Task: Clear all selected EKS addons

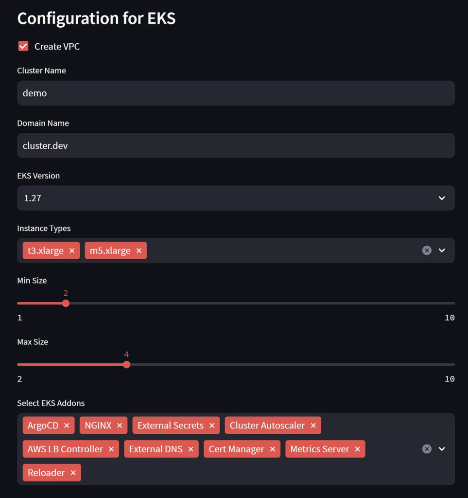Action: (x=427, y=449)
